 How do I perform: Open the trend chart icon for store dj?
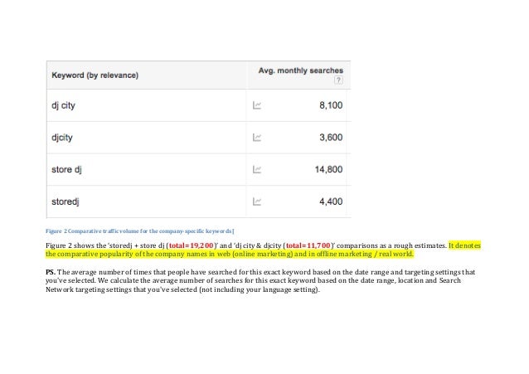coord(257,169)
